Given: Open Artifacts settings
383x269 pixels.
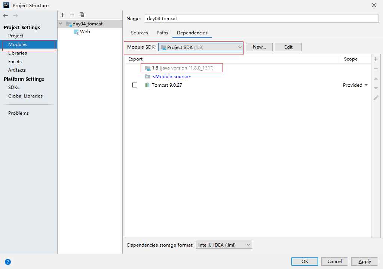Looking at the screenshot, I should [x=17, y=70].
